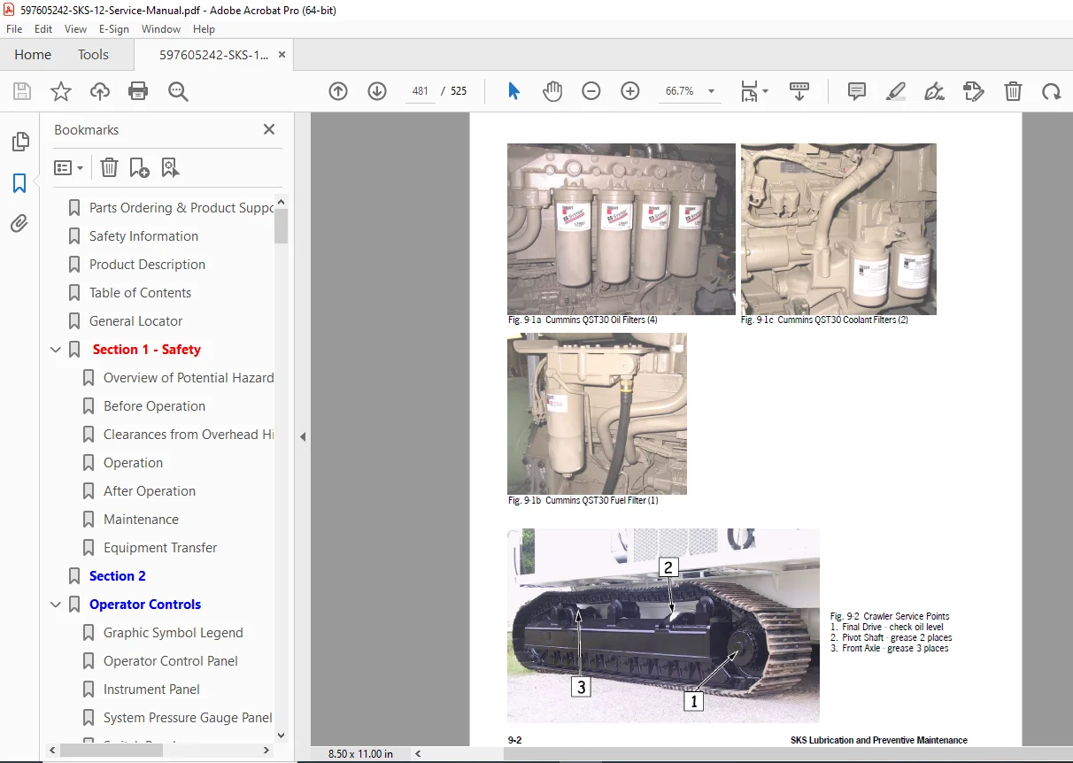This screenshot has width=1073, height=763.
Task: Zoom in with the plus icon
Action: (630, 91)
